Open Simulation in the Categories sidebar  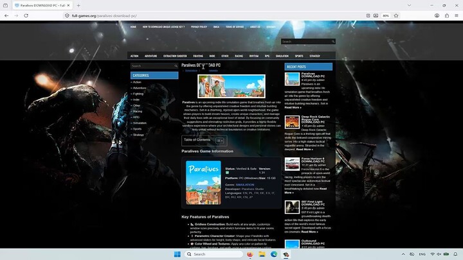[140, 123]
